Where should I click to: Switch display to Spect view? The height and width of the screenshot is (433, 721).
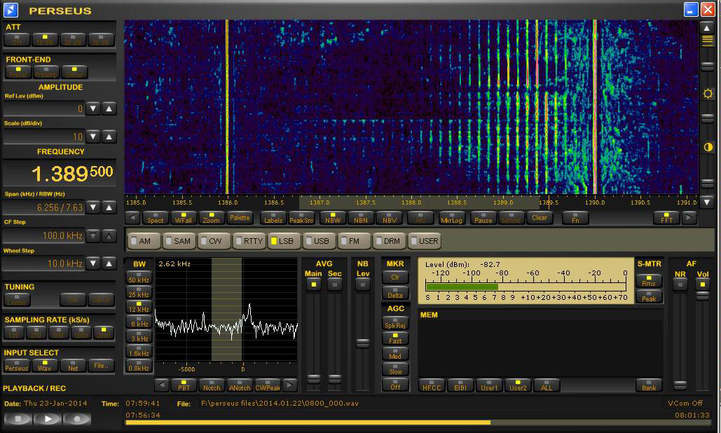(156, 218)
